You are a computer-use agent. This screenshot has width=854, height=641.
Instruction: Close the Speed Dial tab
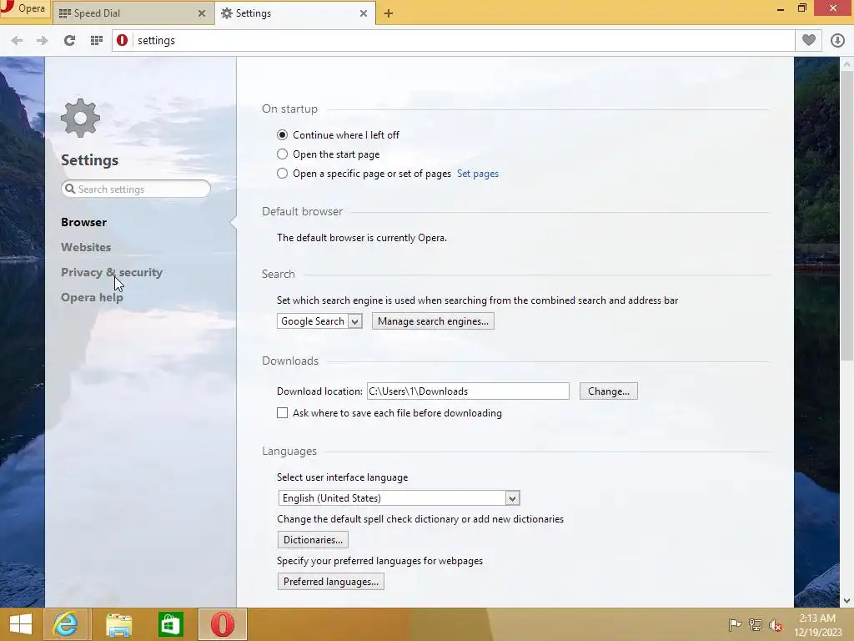202,13
